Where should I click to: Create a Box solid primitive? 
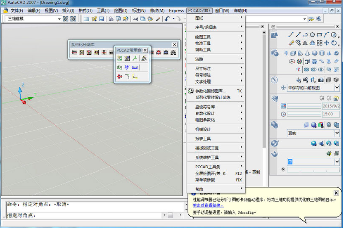[293, 53]
